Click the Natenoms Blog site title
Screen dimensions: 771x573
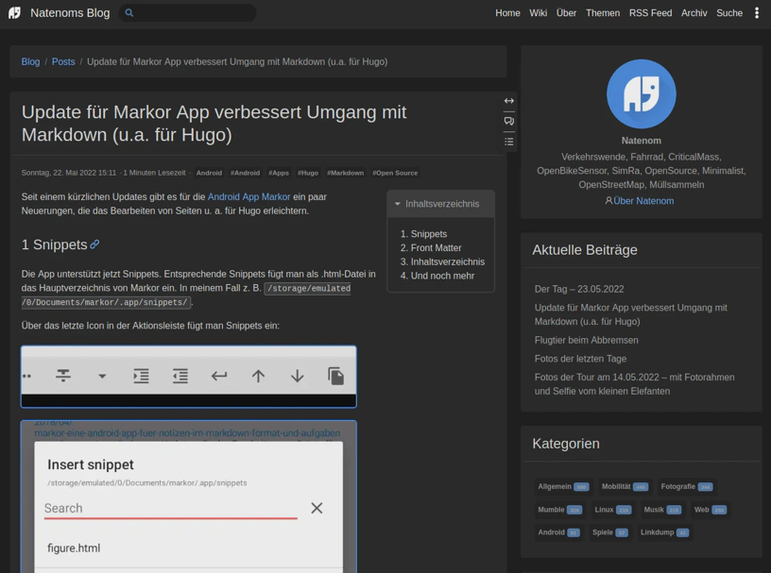tap(70, 13)
